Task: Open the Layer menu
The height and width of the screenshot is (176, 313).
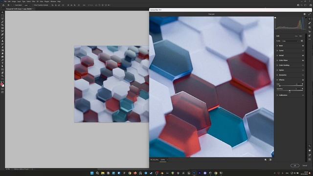Action: click(19, 1)
